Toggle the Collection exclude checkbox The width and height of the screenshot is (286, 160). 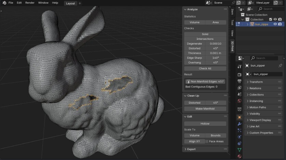pyautogui.click(x=271, y=19)
